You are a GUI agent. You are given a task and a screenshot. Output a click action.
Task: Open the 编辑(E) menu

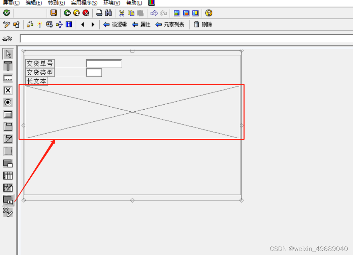pyautogui.click(x=34, y=3)
